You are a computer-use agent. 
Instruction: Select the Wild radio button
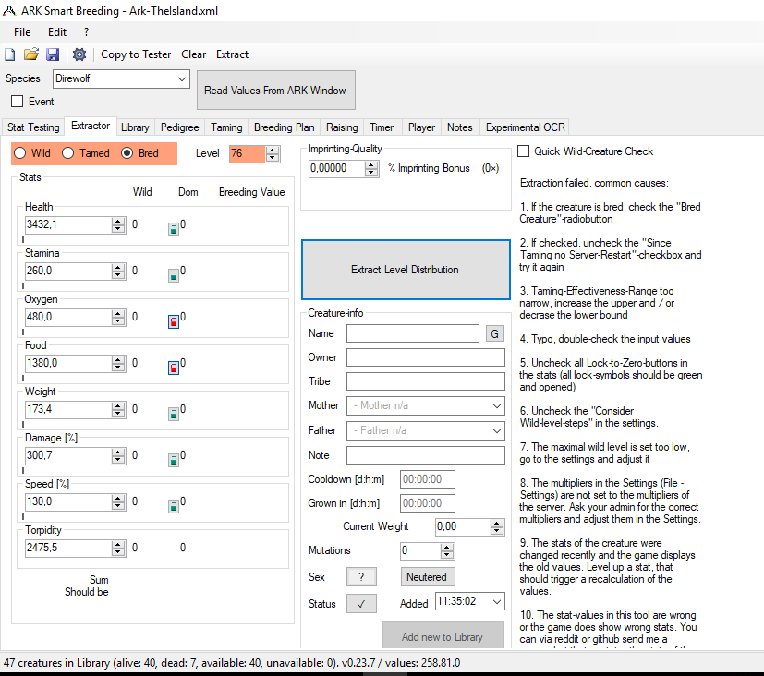[x=20, y=153]
